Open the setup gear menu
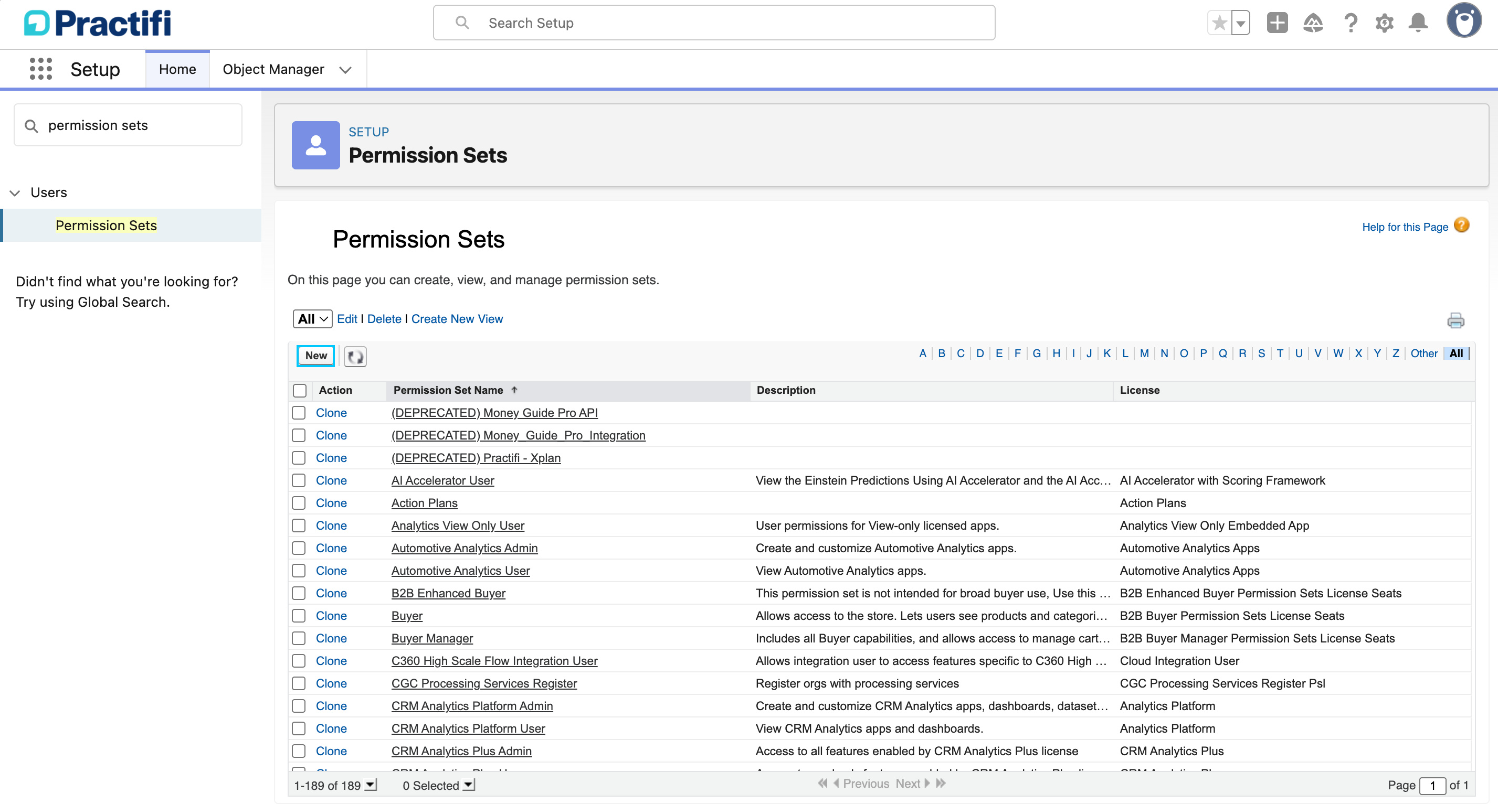The height and width of the screenshot is (804, 1498). tap(1384, 23)
